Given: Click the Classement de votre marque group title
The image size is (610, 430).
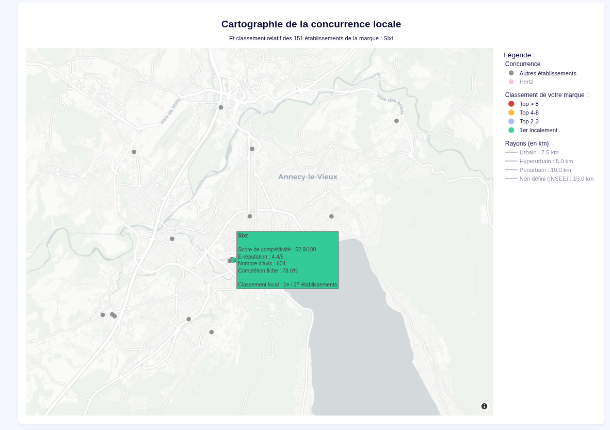Looking at the screenshot, I should coord(546,95).
